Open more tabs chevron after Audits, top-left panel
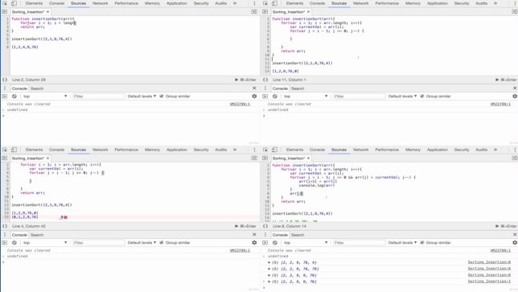 235,3
